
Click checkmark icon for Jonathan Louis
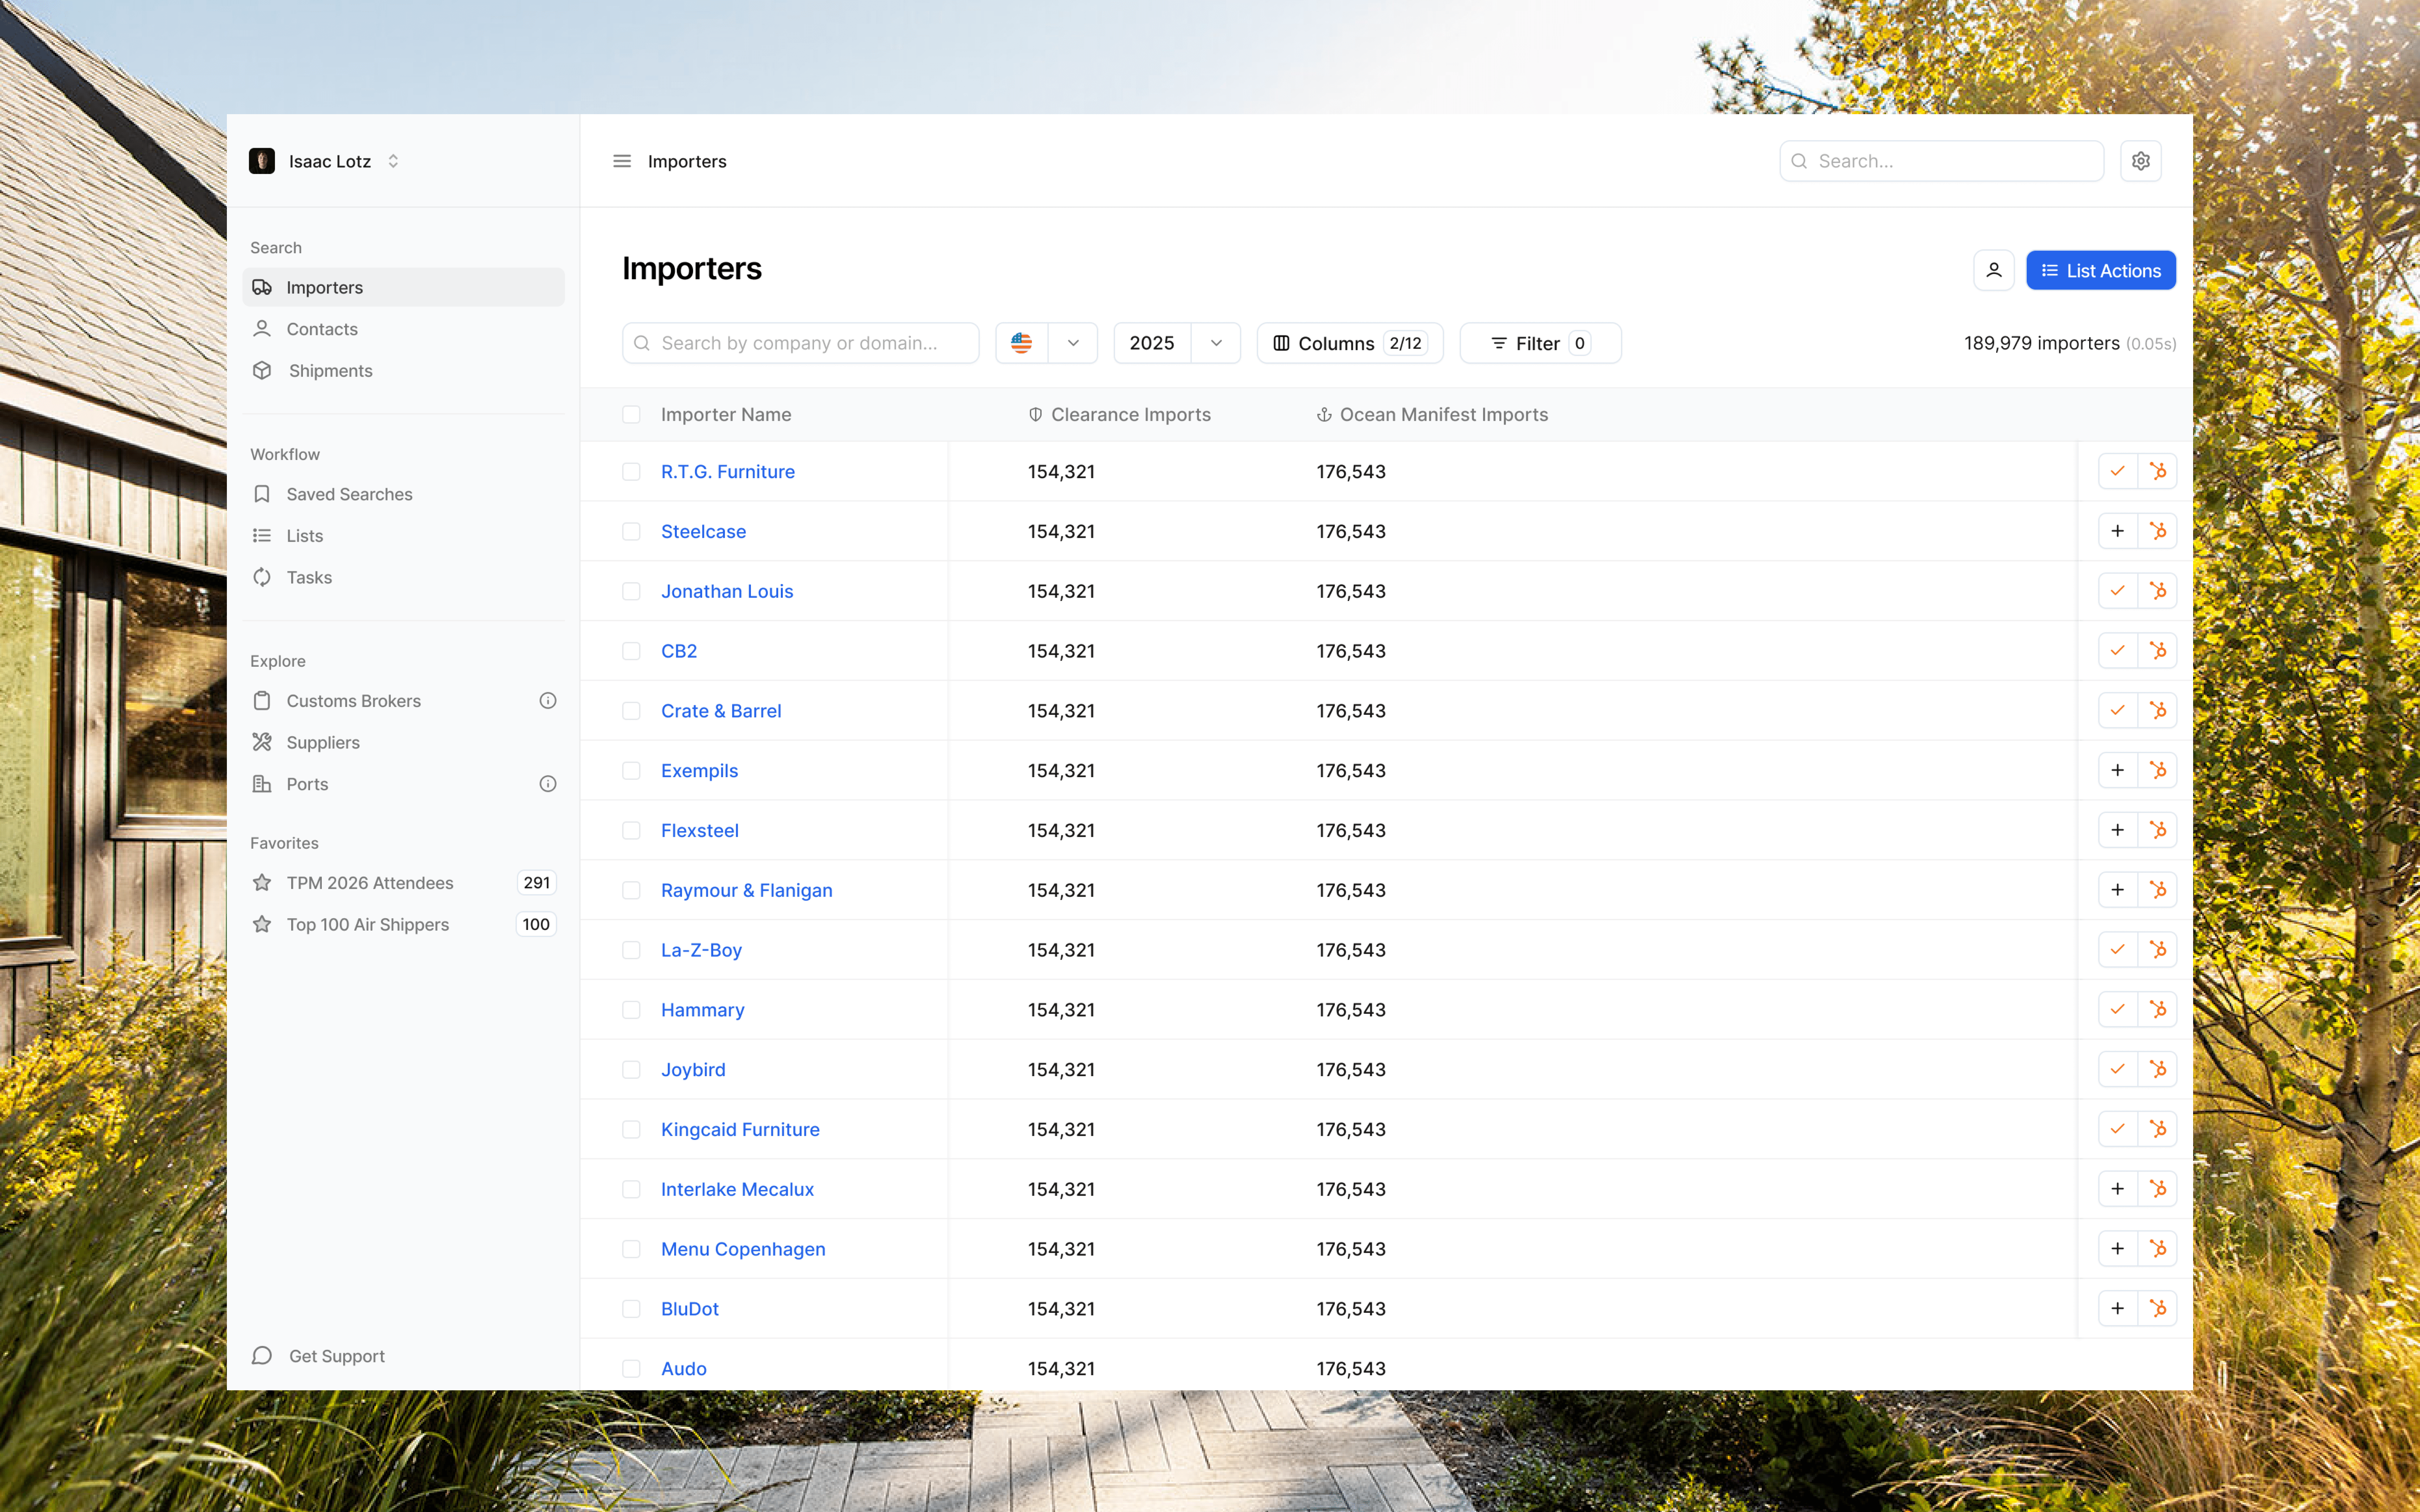tap(2118, 591)
